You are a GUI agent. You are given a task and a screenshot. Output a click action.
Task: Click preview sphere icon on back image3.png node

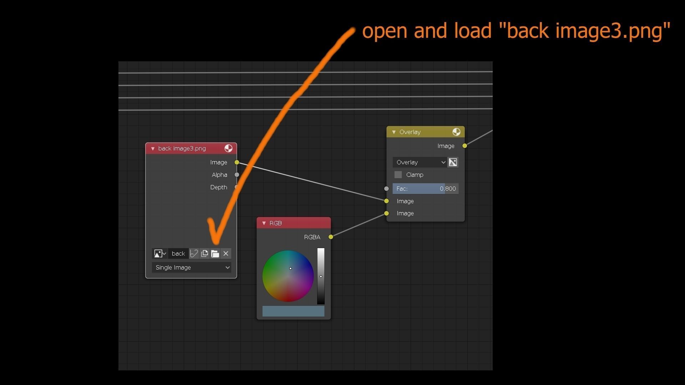pyautogui.click(x=228, y=149)
